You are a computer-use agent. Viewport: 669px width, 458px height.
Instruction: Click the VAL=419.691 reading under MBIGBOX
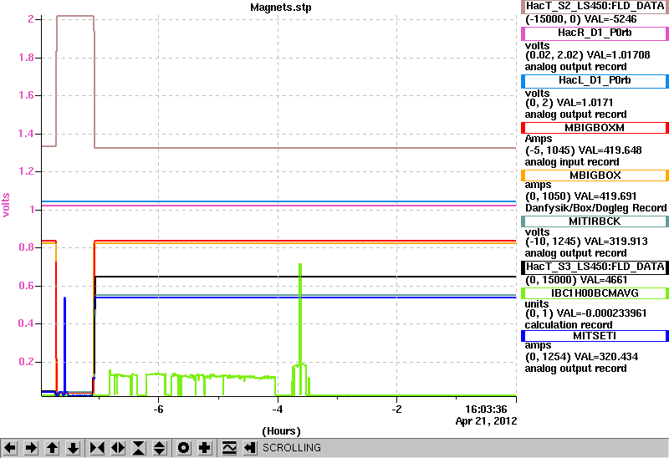click(x=605, y=196)
